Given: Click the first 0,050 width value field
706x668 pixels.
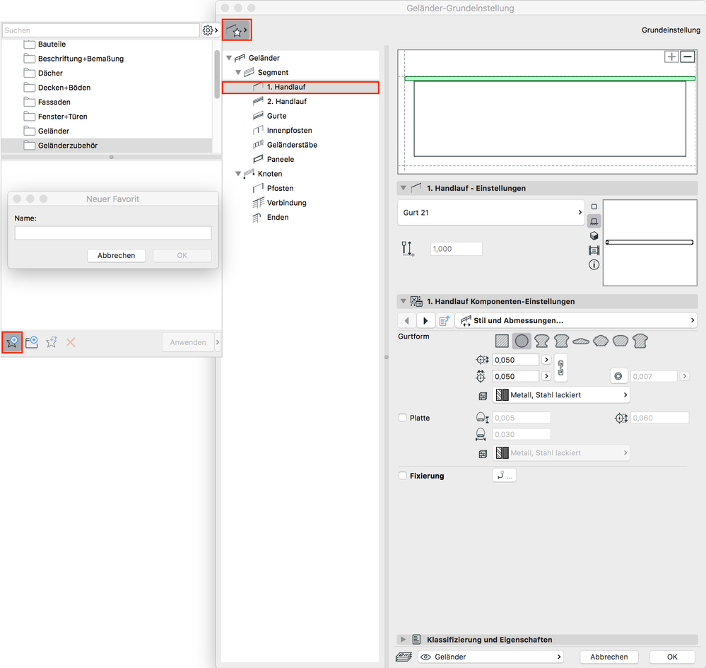Looking at the screenshot, I should (516, 360).
